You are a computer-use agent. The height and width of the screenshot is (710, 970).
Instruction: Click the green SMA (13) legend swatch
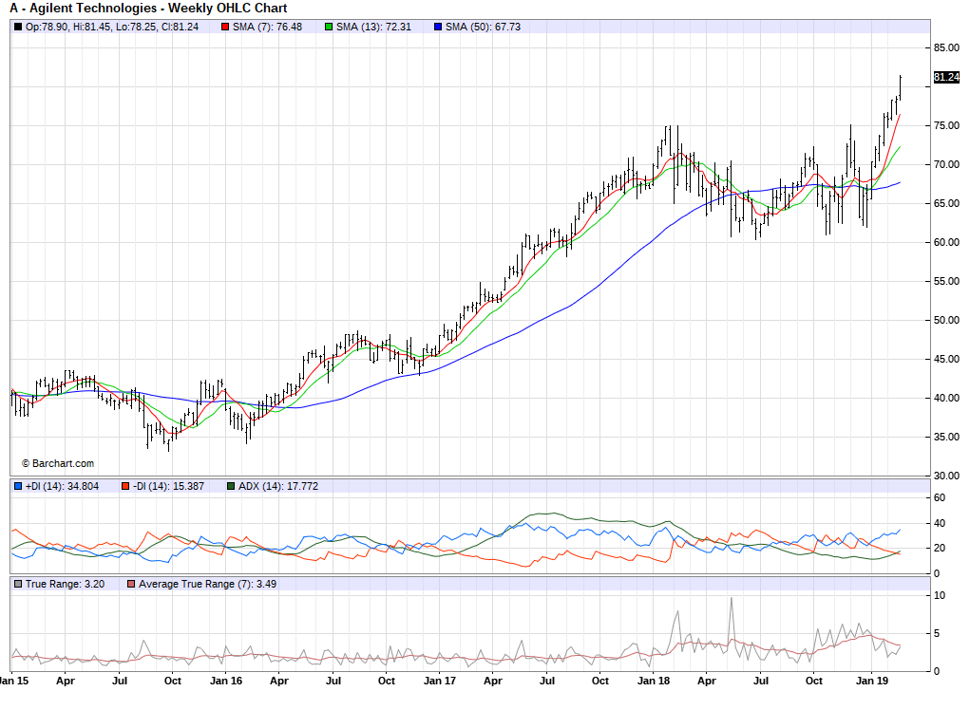pyautogui.click(x=329, y=28)
